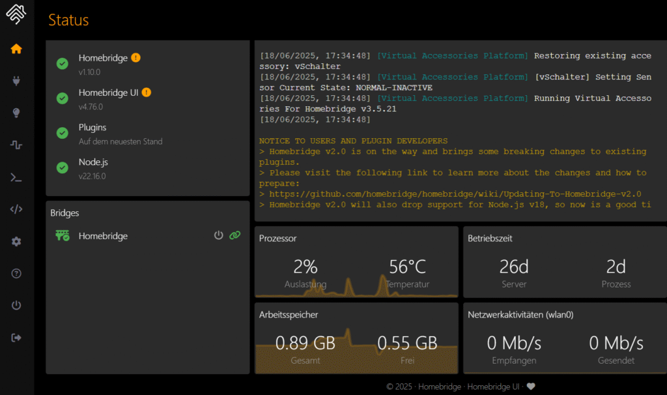
Task: Click the Status page heading
Action: coord(68,20)
